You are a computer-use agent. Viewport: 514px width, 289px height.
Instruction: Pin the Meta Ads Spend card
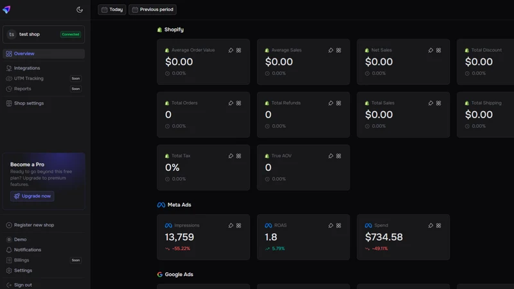click(x=430, y=225)
